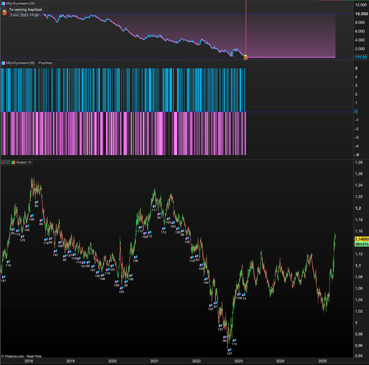
Task: Click the 2023 label on the time axis
Action: 239,361
